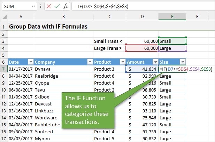Click the Insert Function fx icon
Image resolution: width=215 pixels, height=142 pixels.
tap(66, 7)
